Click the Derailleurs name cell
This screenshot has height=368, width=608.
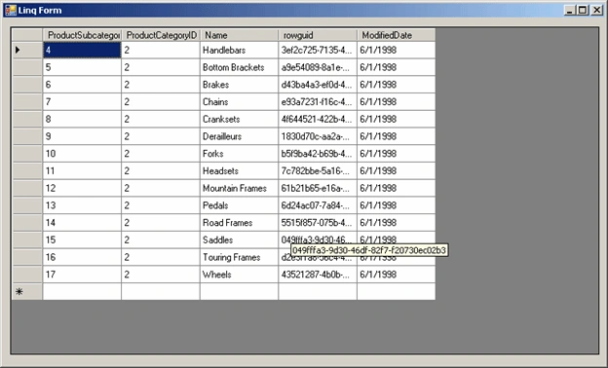click(240, 136)
